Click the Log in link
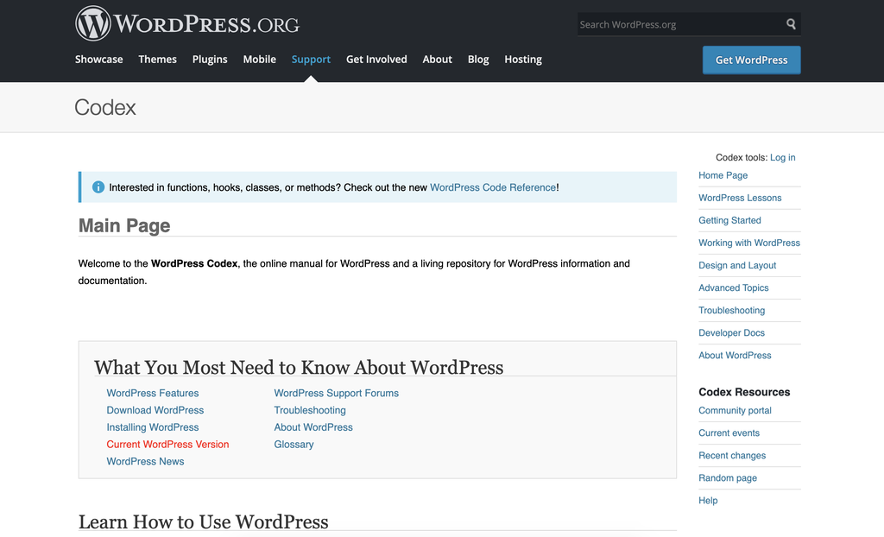This screenshot has height=537, width=884. pyautogui.click(x=782, y=157)
